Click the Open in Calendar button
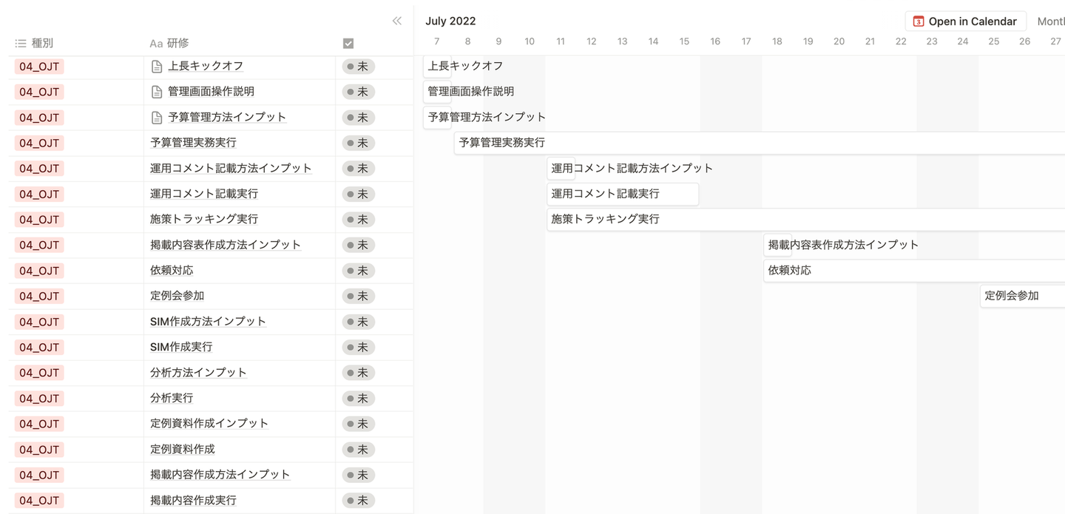Viewport: 1065px width, 514px height. (965, 21)
